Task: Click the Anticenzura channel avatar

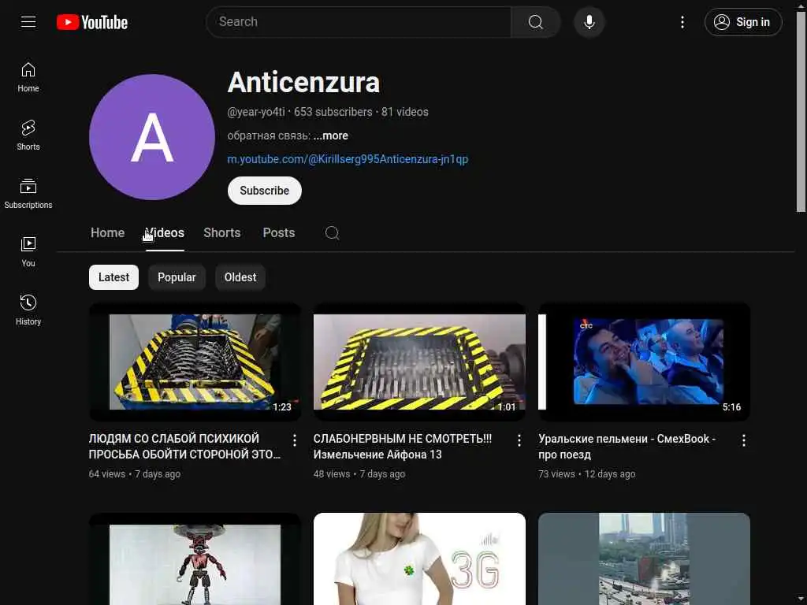Action: point(152,137)
